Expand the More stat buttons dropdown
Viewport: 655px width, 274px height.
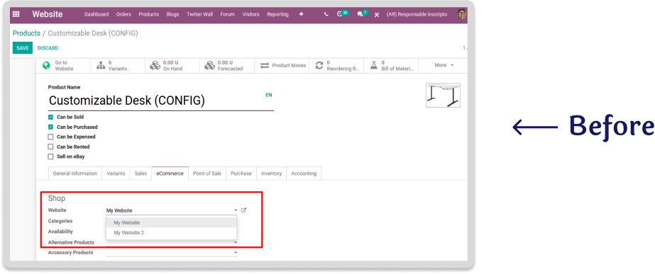tap(444, 65)
